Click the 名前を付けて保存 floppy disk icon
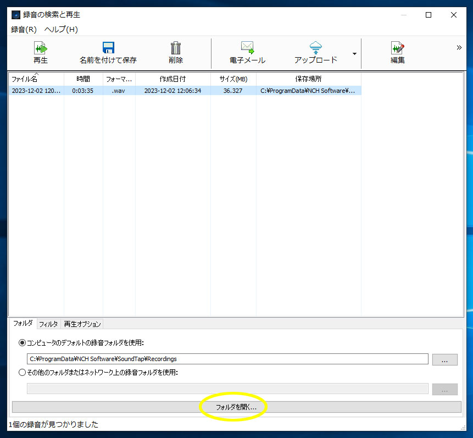Image resolution: width=473 pixels, height=438 pixels. tap(108, 48)
